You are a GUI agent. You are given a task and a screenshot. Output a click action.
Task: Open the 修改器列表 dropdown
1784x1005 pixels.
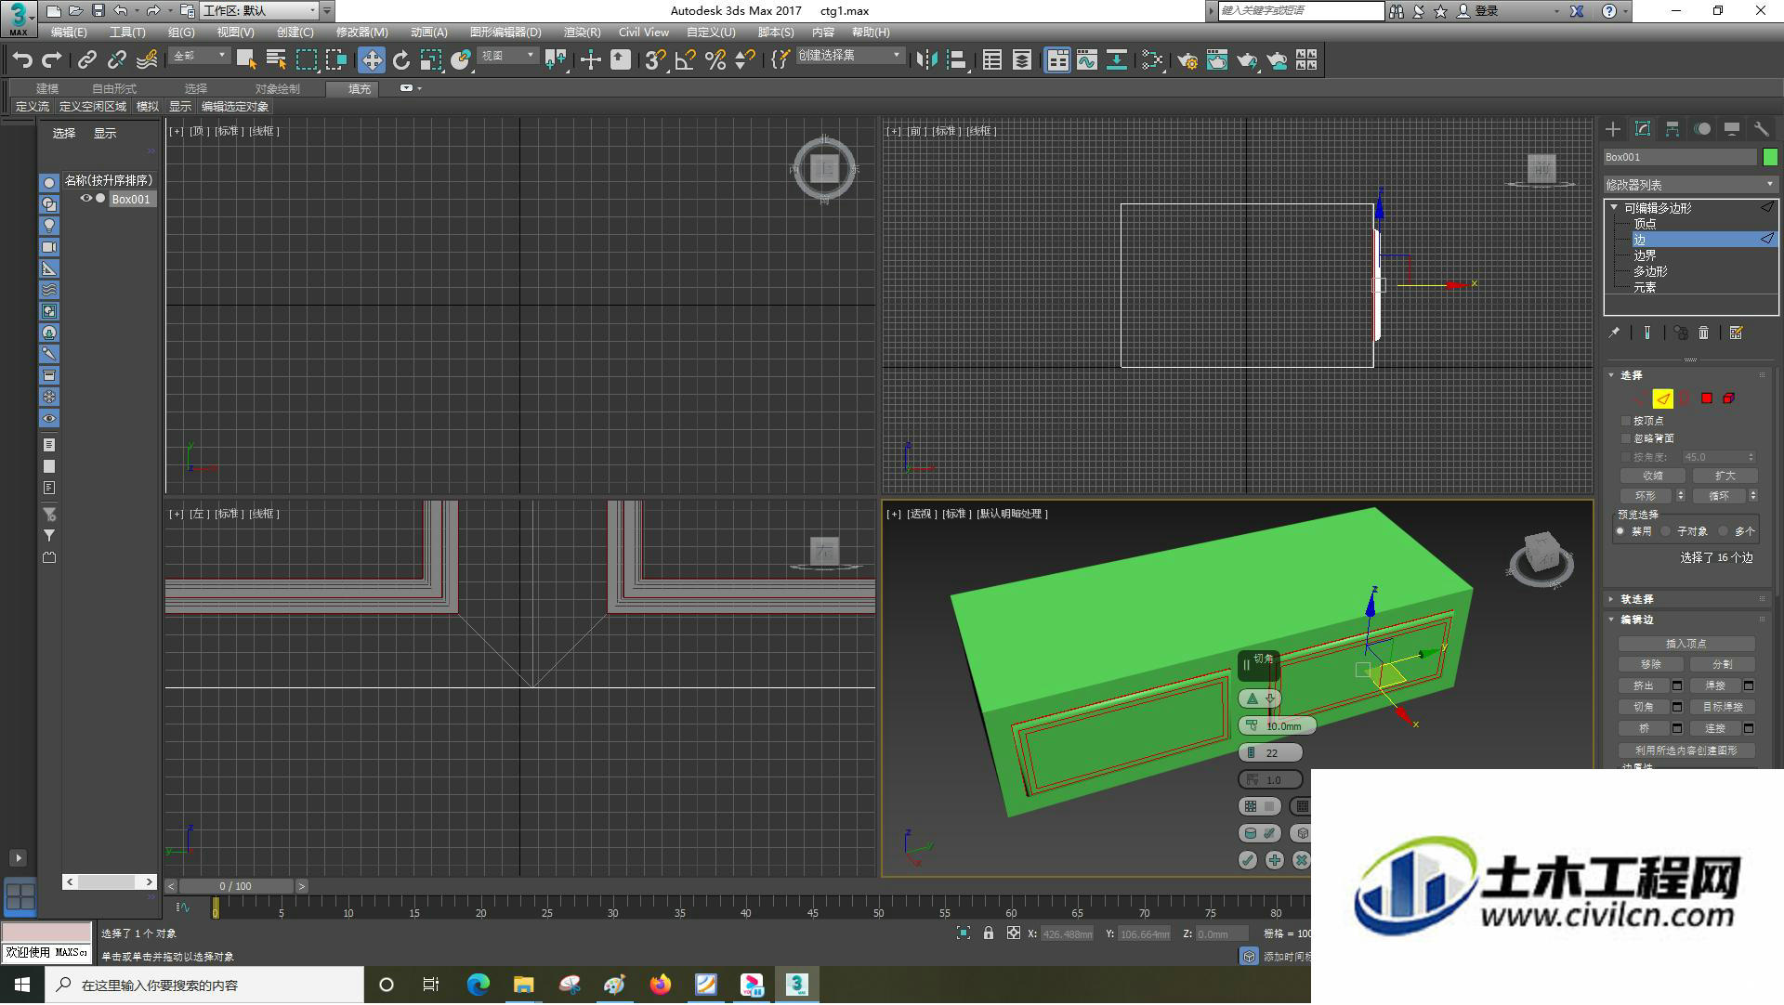pos(1689,185)
